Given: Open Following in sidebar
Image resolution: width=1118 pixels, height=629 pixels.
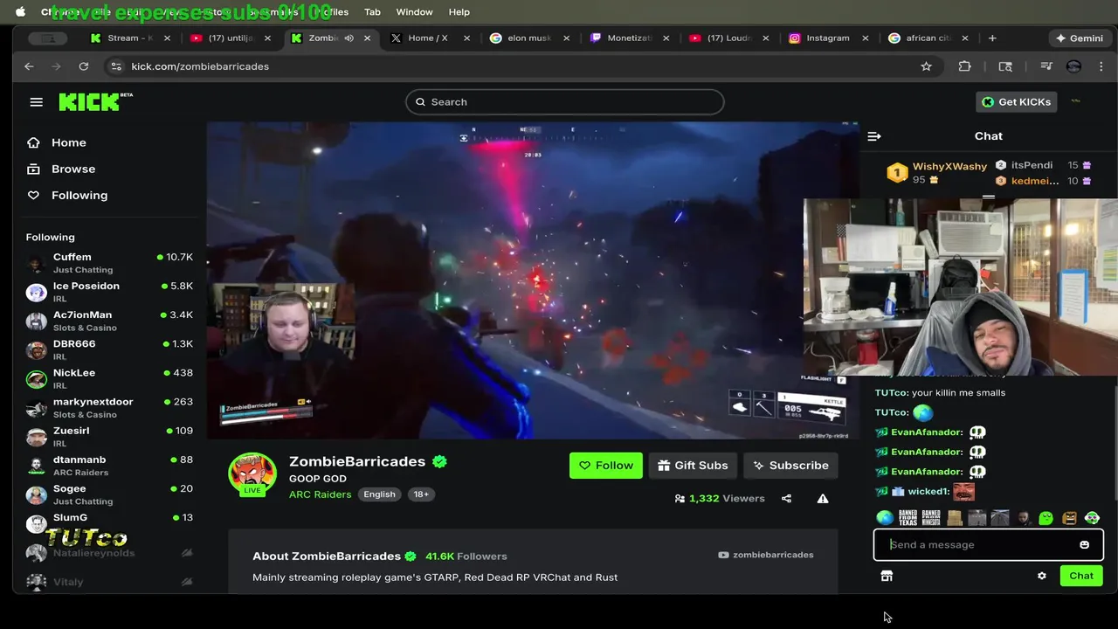Looking at the screenshot, I should (67, 195).
